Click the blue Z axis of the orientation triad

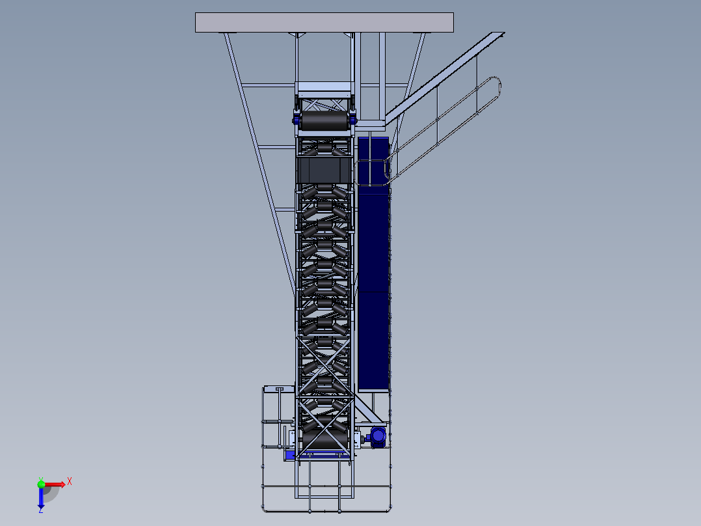pos(41,498)
